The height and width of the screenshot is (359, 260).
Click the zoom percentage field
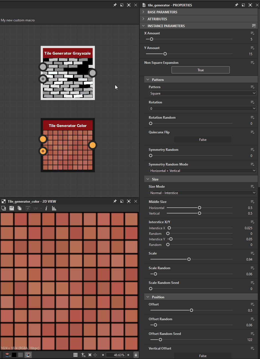tap(115, 355)
